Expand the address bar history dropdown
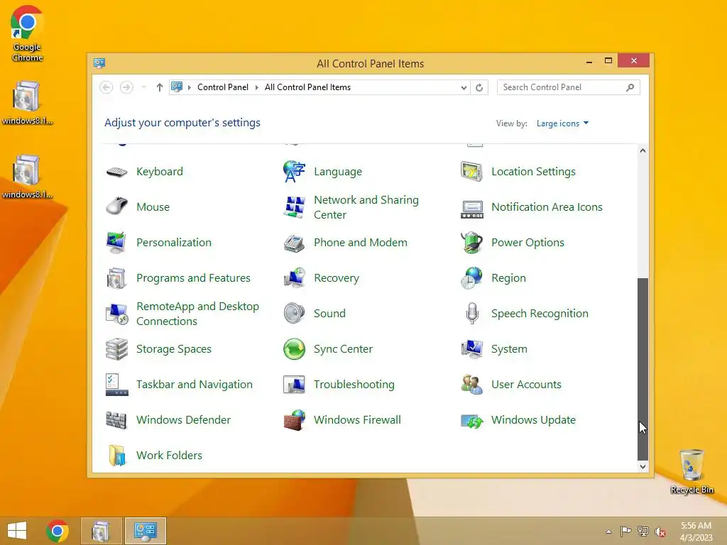 [x=463, y=87]
